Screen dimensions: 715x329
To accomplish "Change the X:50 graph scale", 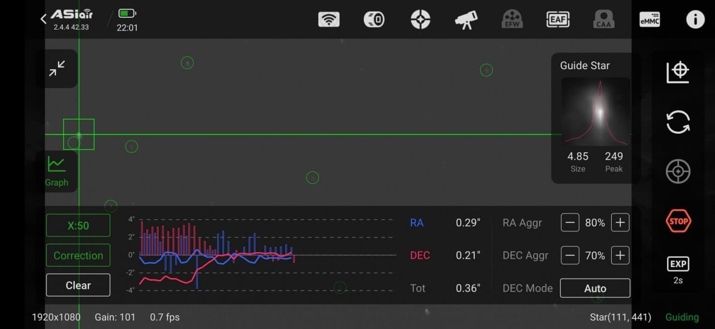I will (78, 226).
